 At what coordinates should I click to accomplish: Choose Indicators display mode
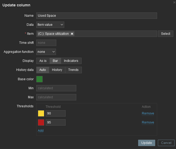click(71, 61)
